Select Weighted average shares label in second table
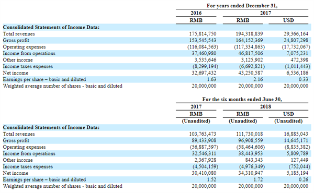The width and height of the screenshot is (314, 193). point(62,186)
